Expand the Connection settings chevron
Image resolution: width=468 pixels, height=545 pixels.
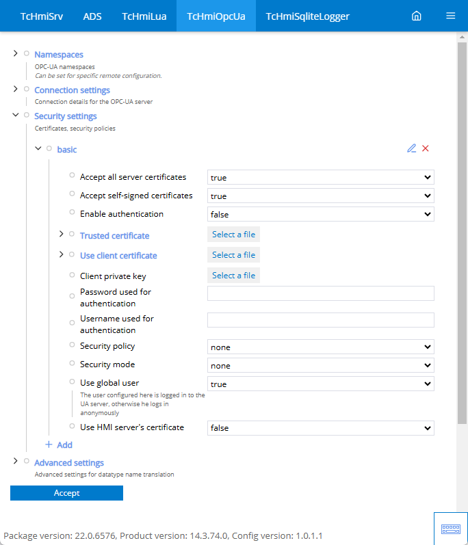(x=15, y=89)
